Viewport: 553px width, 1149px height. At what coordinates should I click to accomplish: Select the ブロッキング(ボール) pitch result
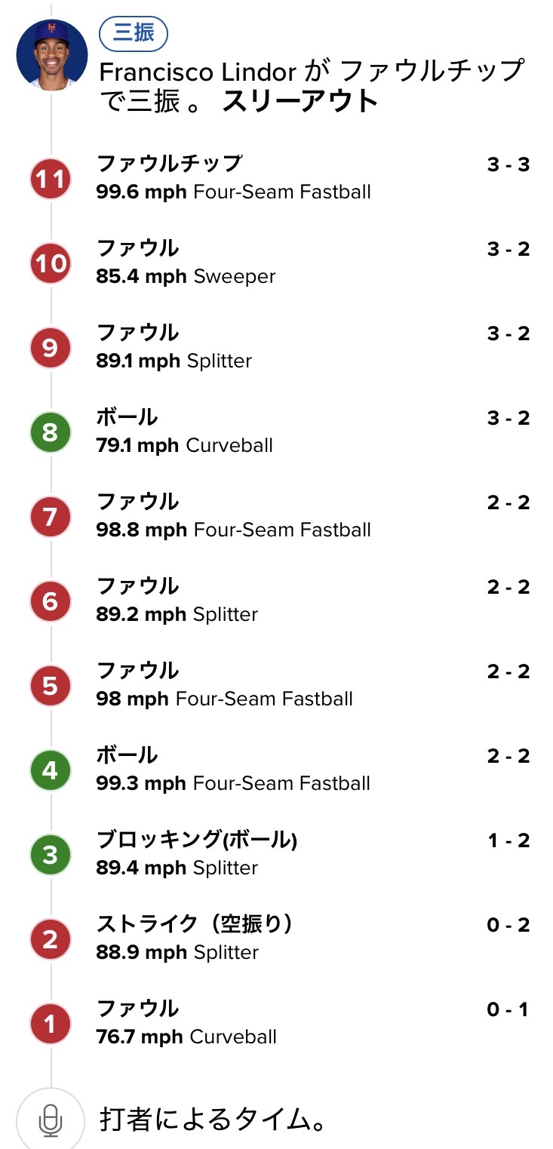197,840
